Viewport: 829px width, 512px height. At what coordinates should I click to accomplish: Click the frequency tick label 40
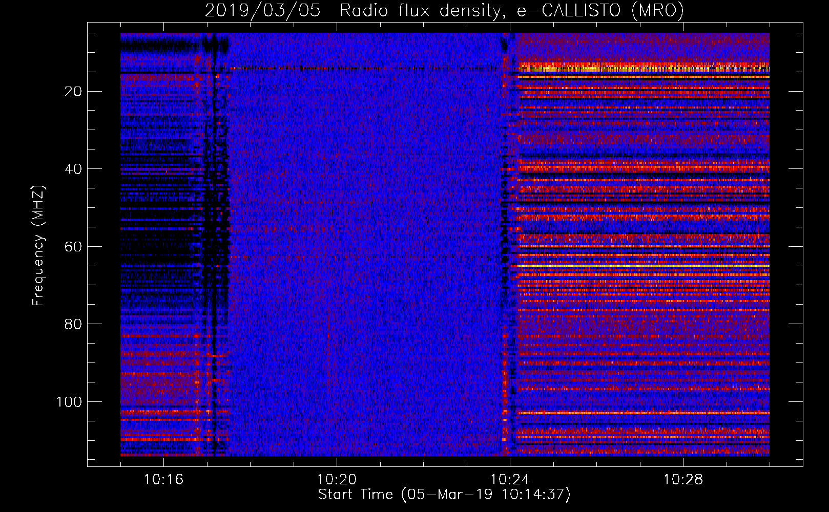[74, 169]
